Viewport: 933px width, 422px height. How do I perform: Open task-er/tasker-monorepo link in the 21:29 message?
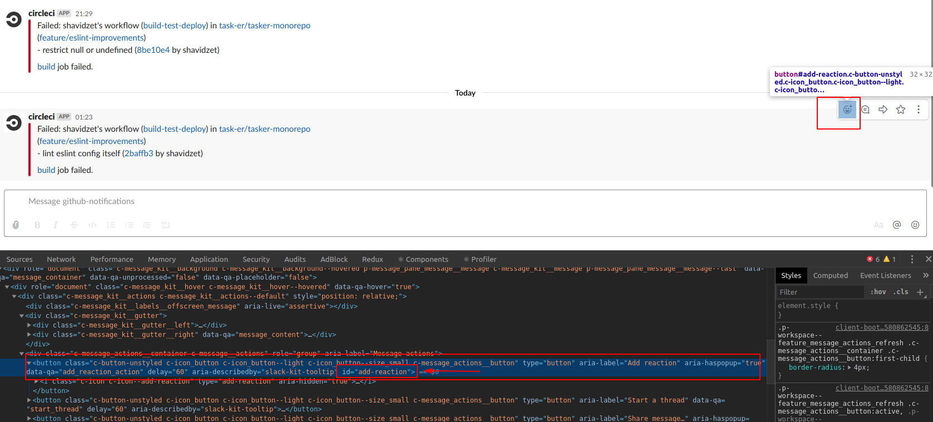pos(265,26)
